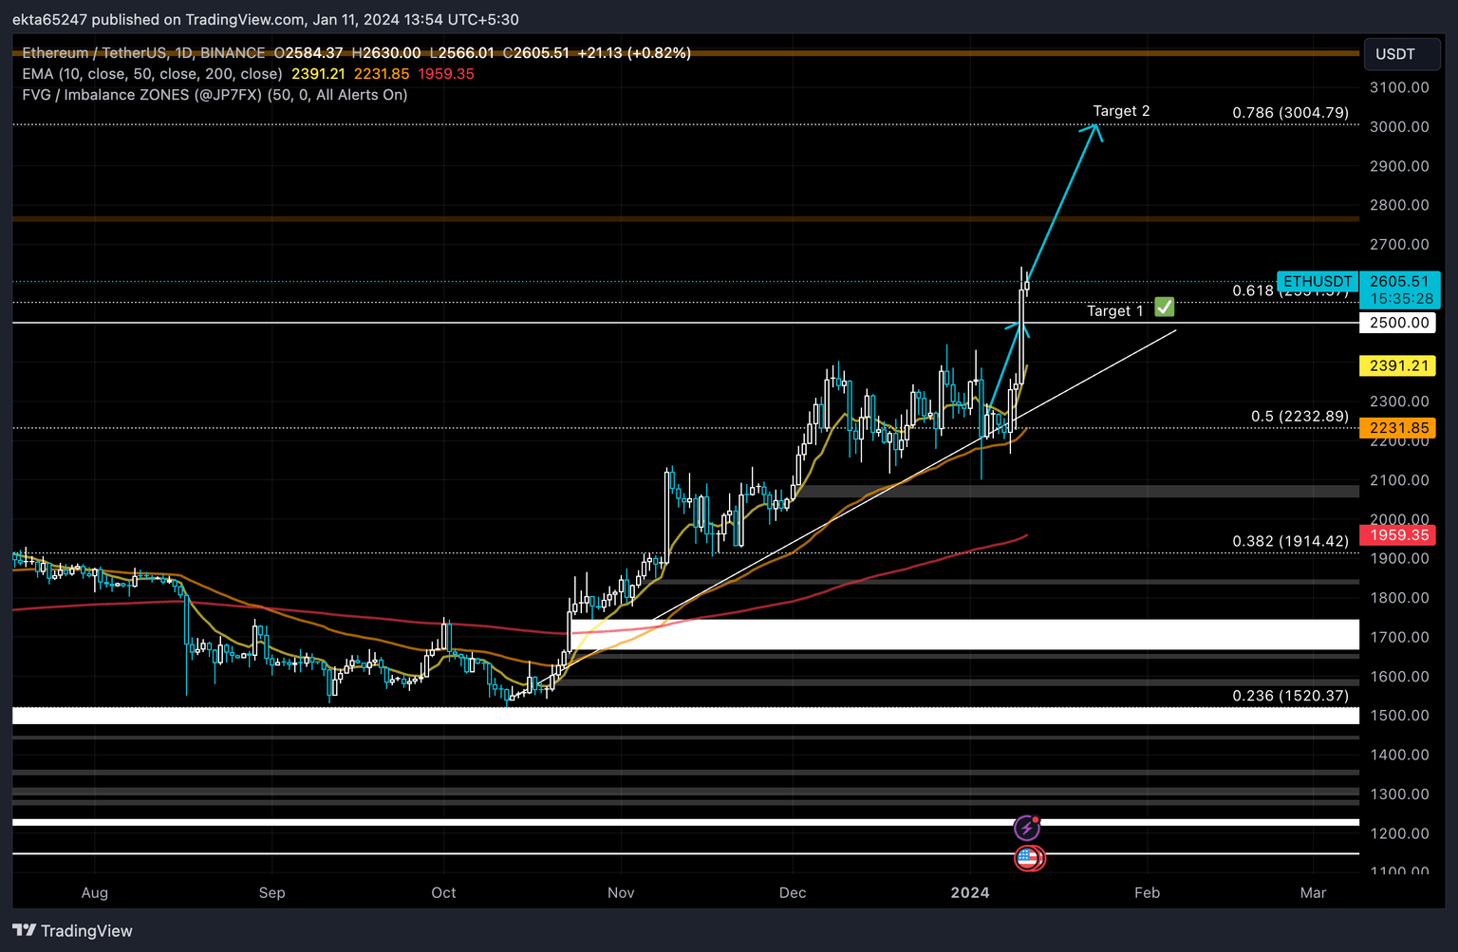Click the orange 2231.85 EMA label on scale
Image resolution: width=1458 pixels, height=952 pixels.
click(x=1396, y=428)
